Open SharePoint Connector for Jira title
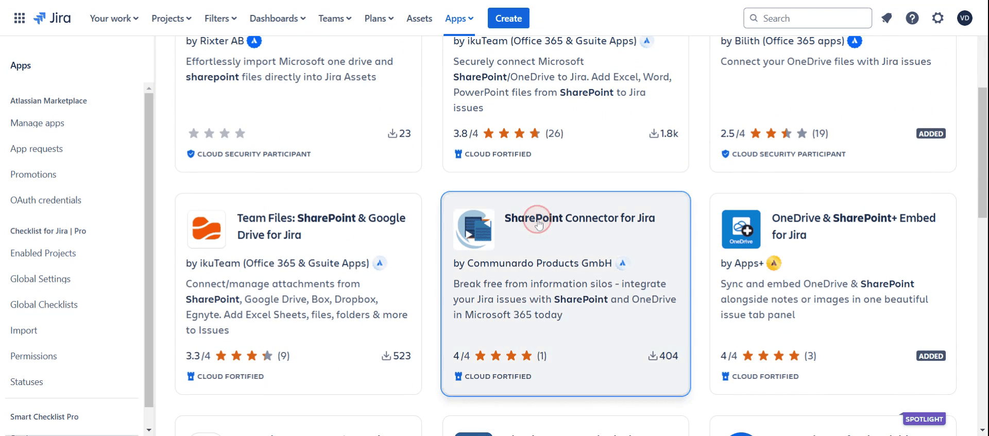The width and height of the screenshot is (989, 436). click(x=579, y=218)
